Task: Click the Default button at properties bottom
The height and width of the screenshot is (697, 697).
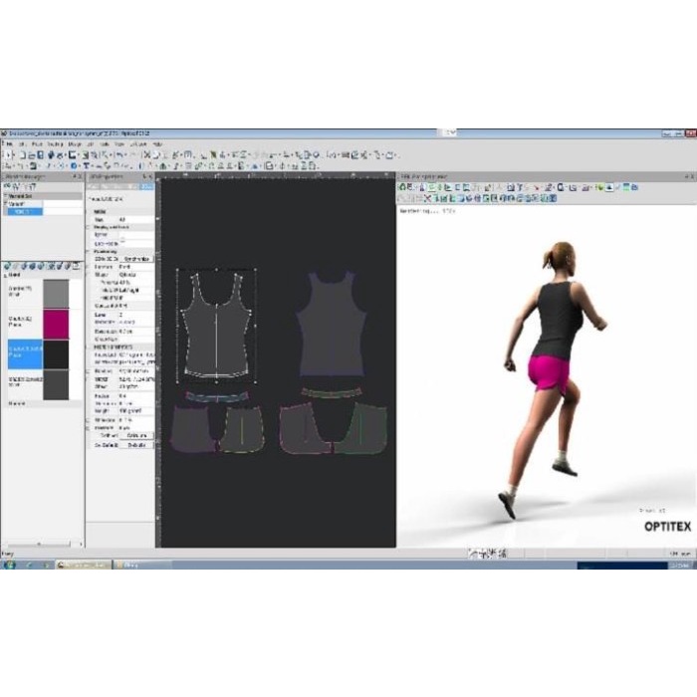Action: [x=136, y=445]
